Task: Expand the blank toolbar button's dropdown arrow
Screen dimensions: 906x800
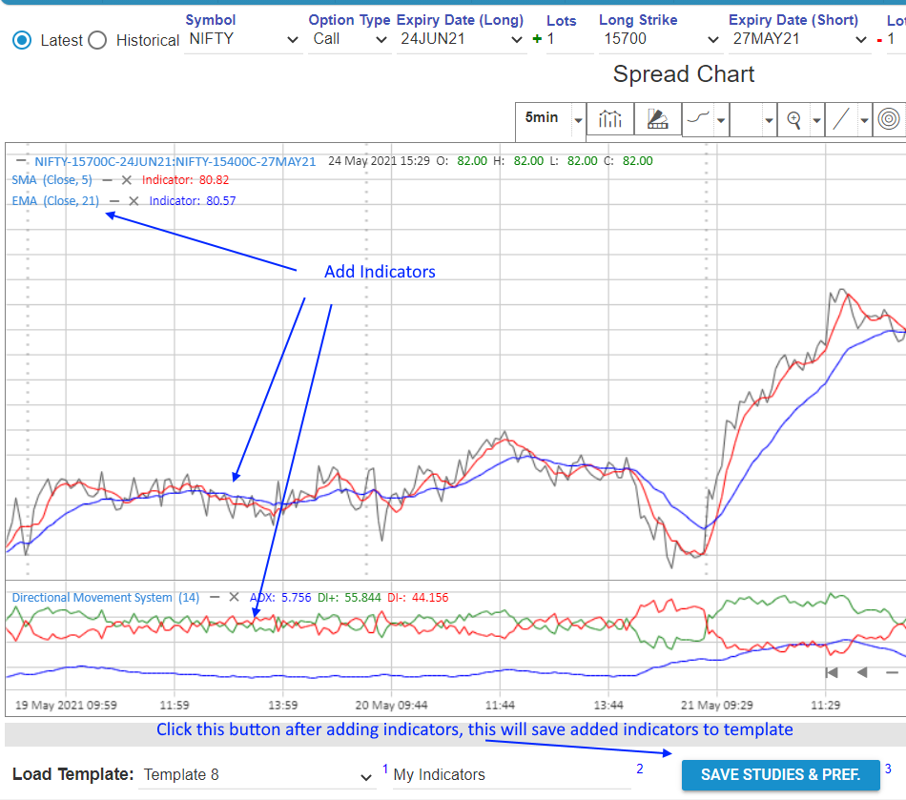Action: [769, 120]
